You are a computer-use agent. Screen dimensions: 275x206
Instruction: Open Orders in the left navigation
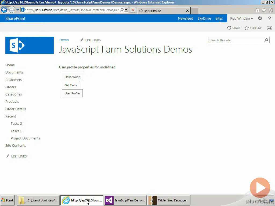click(10, 87)
